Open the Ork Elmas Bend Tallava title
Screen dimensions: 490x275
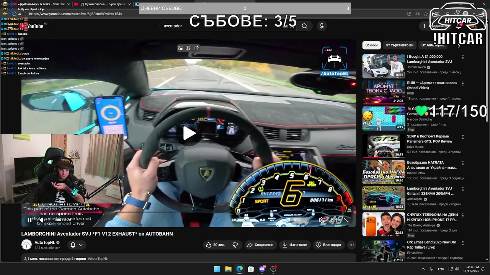click(x=432, y=245)
